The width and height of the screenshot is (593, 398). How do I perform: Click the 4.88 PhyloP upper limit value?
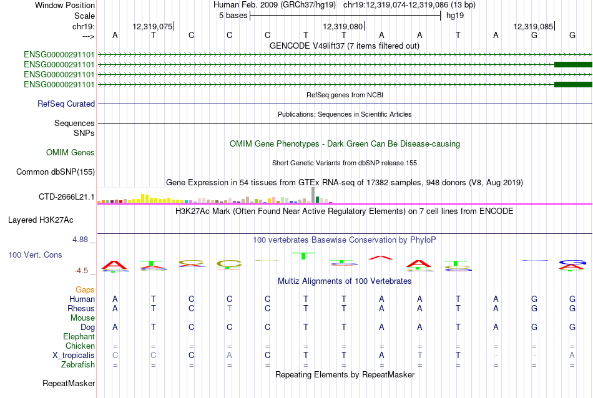coord(80,240)
